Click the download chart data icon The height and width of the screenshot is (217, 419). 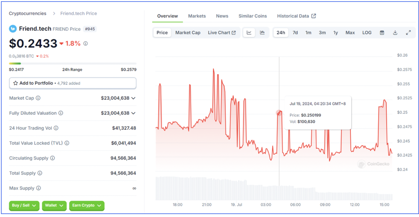395,33
